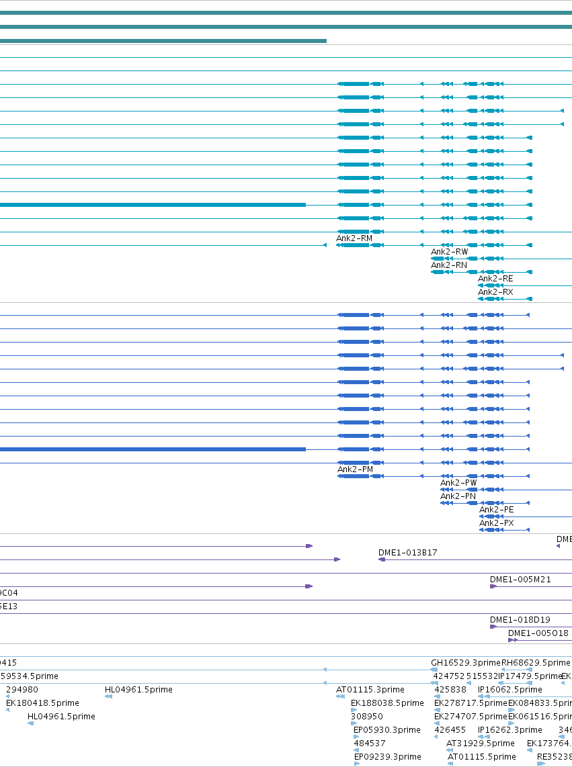Image resolution: width=572 pixels, height=767 pixels.
Task: Open the Ank2-PN protein label
Action: [458, 496]
